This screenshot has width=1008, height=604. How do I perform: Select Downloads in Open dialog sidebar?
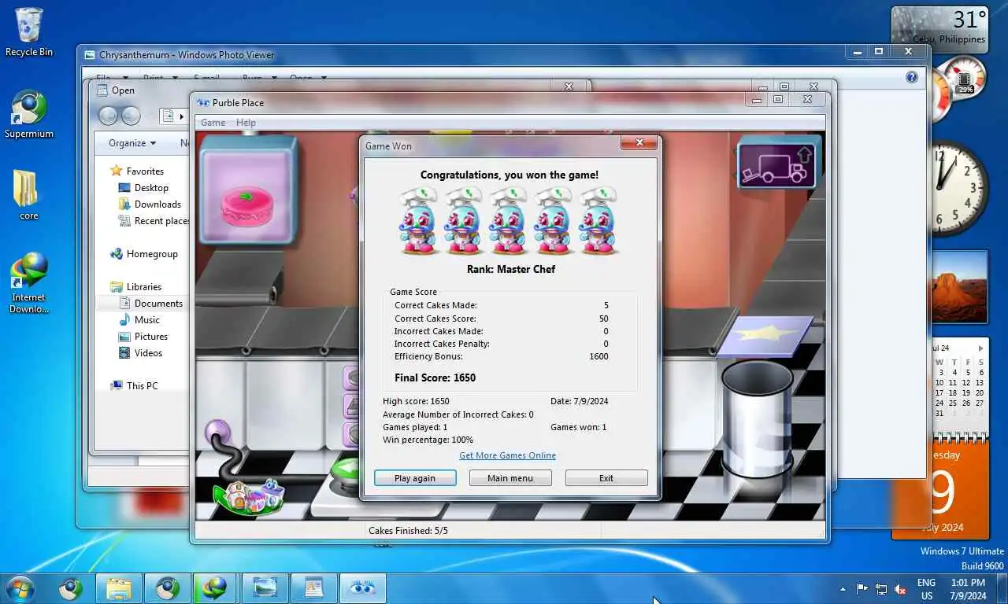157,204
